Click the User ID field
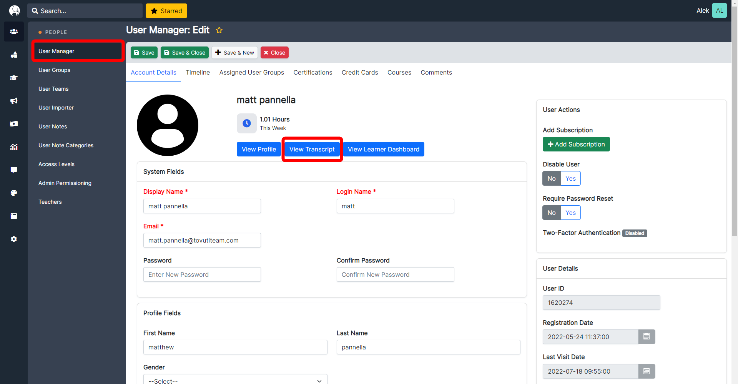The width and height of the screenshot is (738, 384). 602,303
